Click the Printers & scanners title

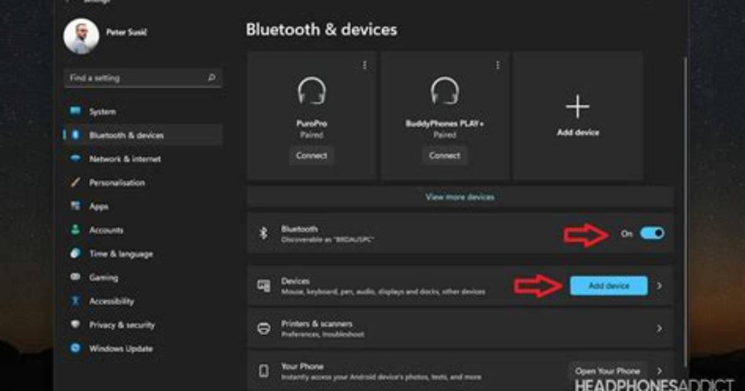click(x=316, y=324)
